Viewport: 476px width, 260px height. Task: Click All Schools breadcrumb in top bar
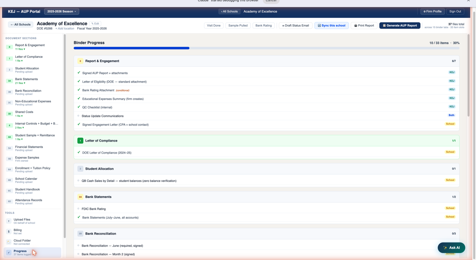pos(229,11)
